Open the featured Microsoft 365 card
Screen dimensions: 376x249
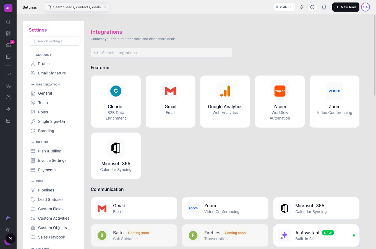(116, 156)
